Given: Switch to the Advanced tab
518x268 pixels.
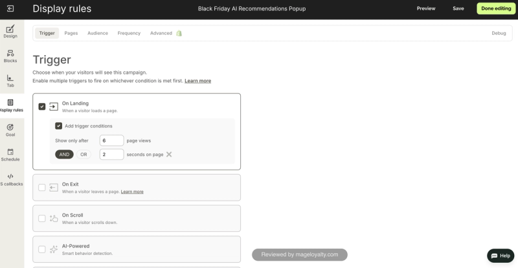Looking at the screenshot, I should pyautogui.click(x=161, y=33).
